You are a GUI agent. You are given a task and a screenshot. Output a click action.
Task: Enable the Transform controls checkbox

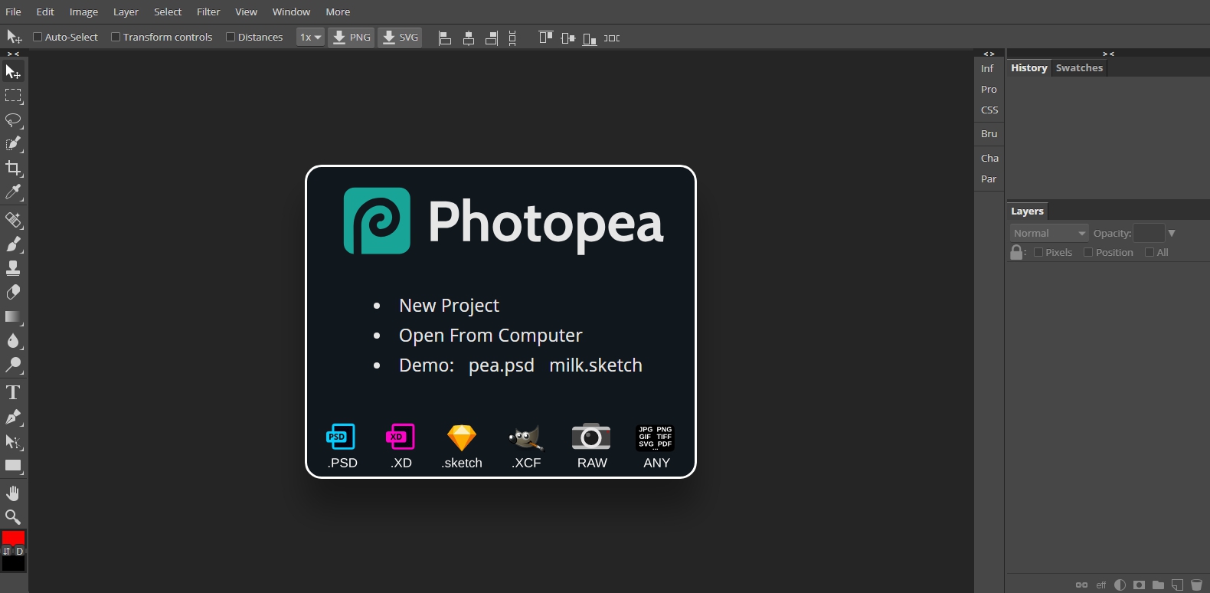116,37
